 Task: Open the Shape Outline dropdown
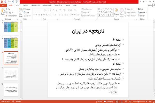[x=130, y=12]
